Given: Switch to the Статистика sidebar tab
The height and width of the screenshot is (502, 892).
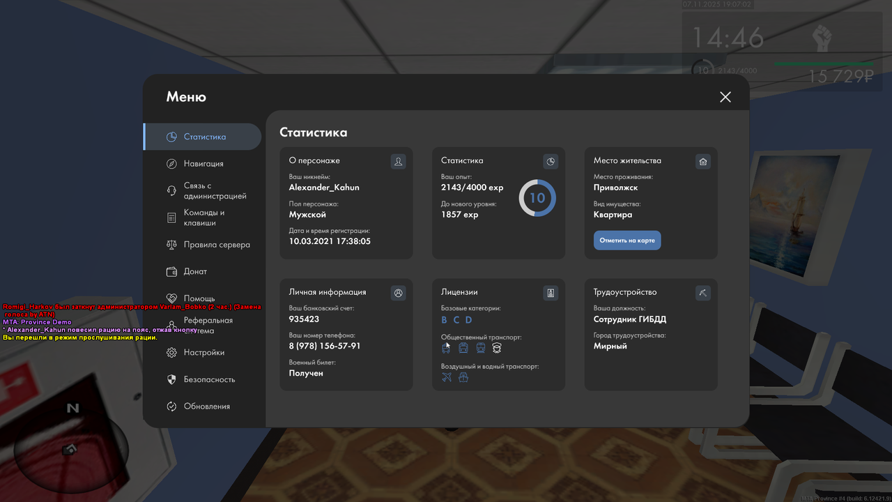Looking at the screenshot, I should [x=202, y=137].
